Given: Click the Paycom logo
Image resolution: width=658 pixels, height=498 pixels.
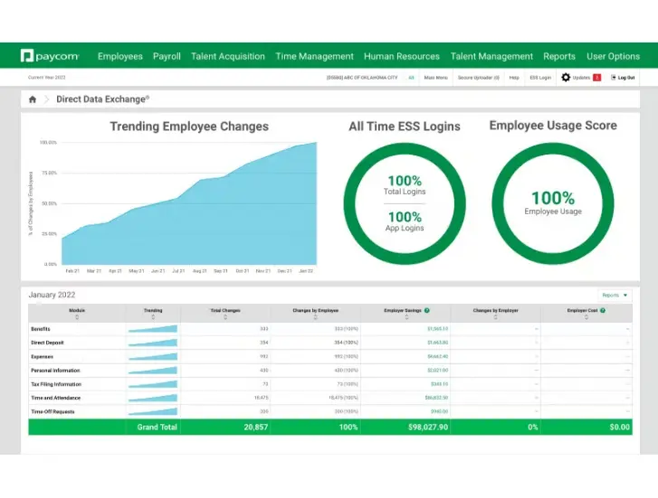Looking at the screenshot, I should tap(51, 56).
